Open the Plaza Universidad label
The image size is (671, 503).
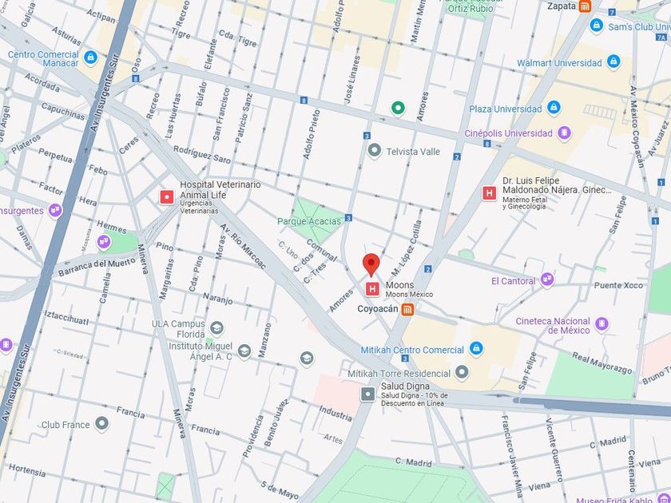click(x=506, y=109)
